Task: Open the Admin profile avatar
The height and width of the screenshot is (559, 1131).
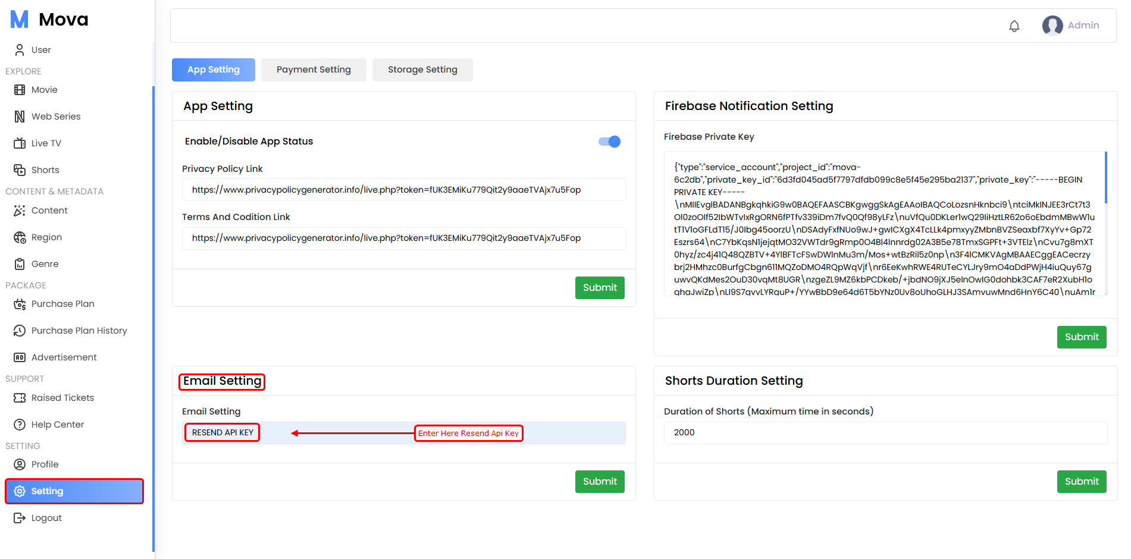Action: [x=1052, y=26]
